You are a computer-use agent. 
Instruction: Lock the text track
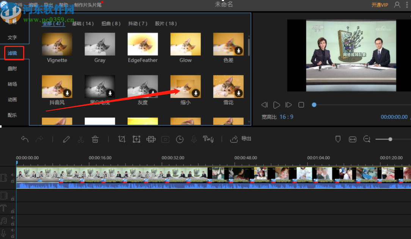coord(13,211)
